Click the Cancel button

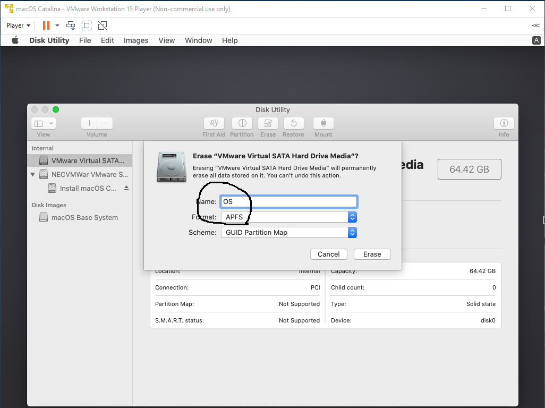328,254
